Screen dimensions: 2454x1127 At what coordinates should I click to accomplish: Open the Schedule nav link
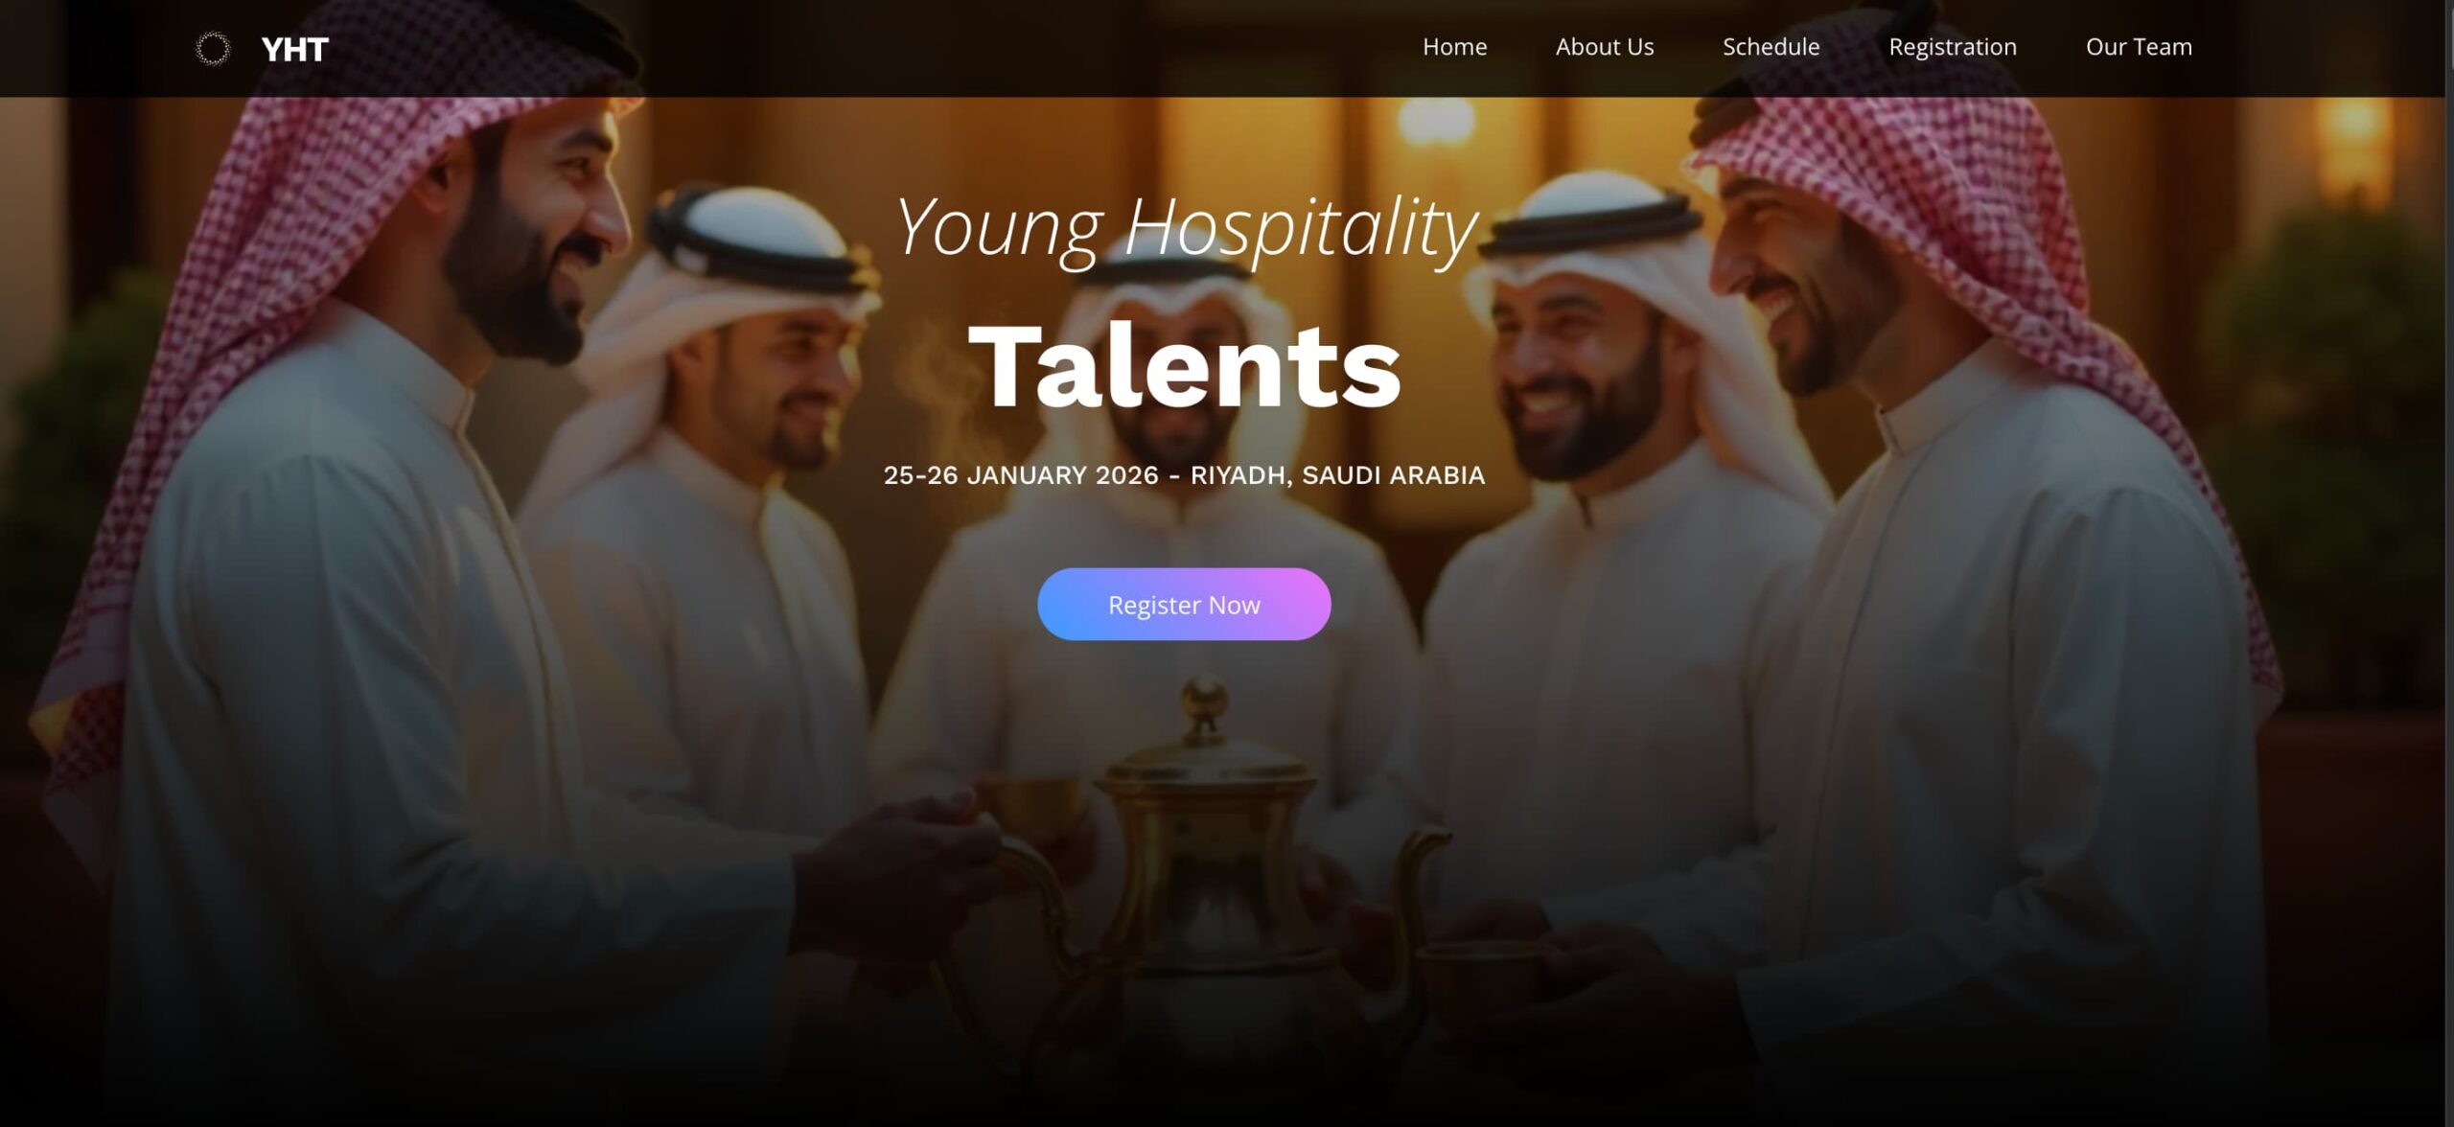coord(1771,47)
